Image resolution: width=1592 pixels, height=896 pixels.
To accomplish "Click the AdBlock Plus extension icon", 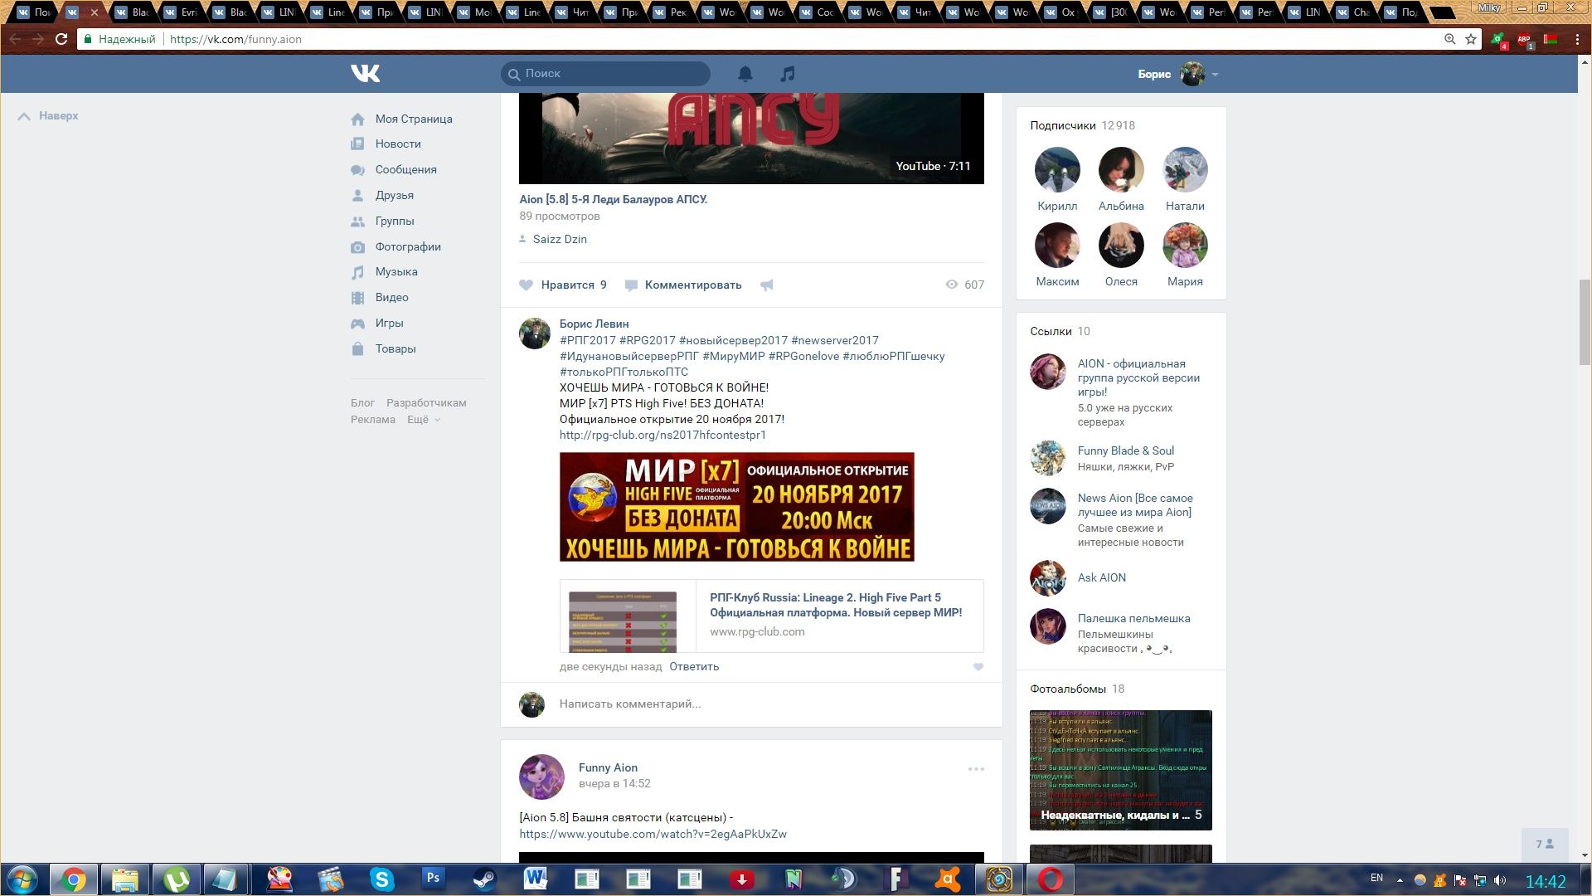I will (x=1524, y=40).
